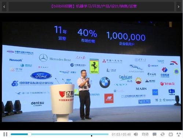Pause the video playback
Screen dimensions: 183x138
(x=5, y=134)
